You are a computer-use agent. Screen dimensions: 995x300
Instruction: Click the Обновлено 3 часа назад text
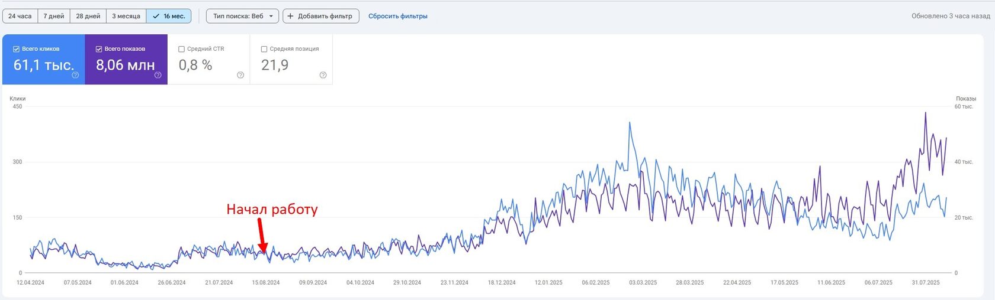(951, 16)
